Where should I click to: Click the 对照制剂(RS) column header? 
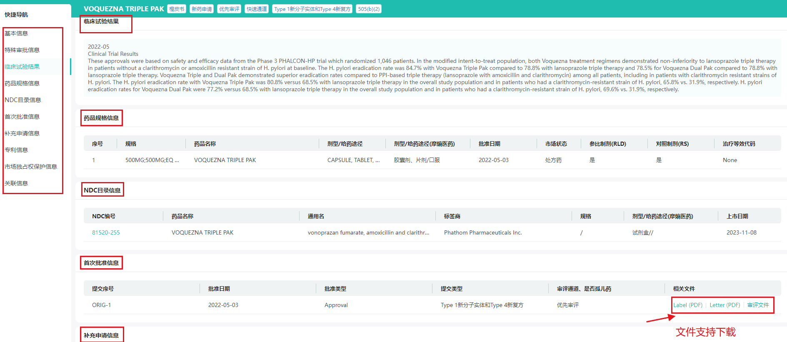tap(672, 144)
